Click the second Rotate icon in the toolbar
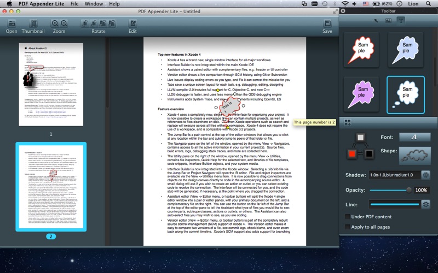Screen dimensions: 438x273 tap(94, 23)
